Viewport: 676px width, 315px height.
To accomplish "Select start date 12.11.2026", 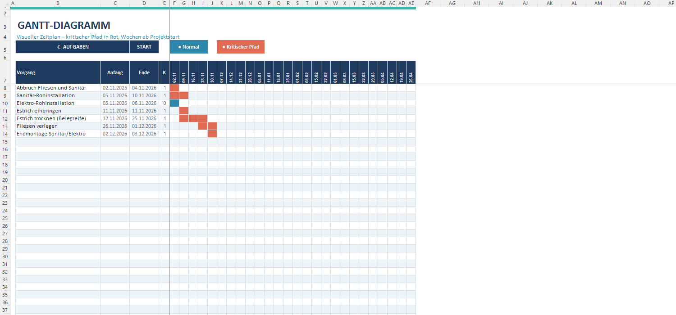I will coord(115,118).
